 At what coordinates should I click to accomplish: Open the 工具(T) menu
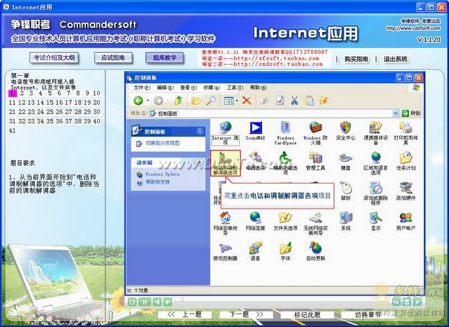coord(235,87)
